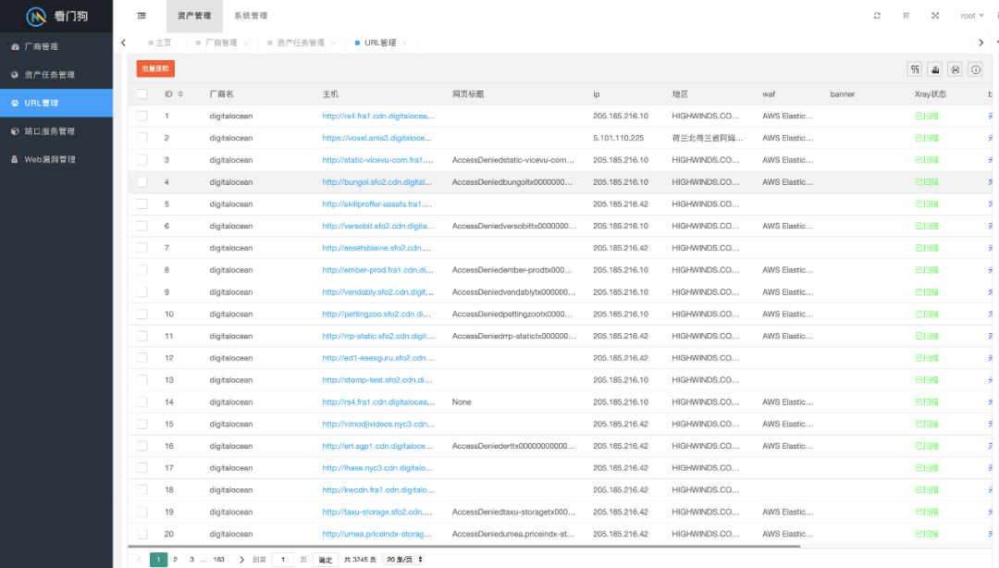Click the 网页标题 column header
Viewport: 999px width, 568px height.
[468, 94]
